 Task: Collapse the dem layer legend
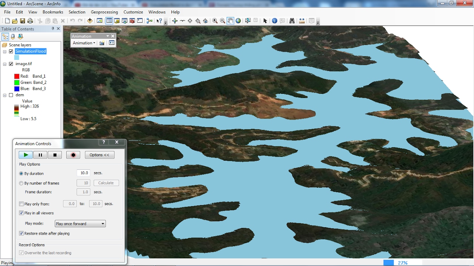(x=5, y=95)
